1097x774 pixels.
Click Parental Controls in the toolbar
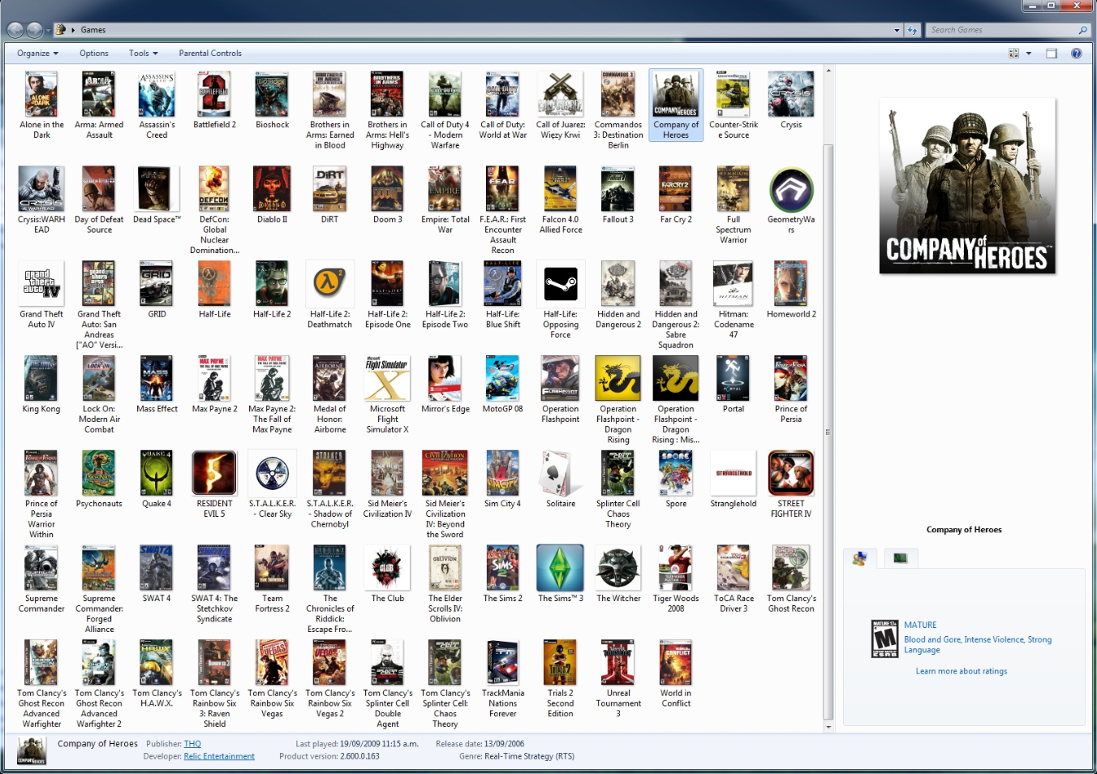(x=210, y=54)
